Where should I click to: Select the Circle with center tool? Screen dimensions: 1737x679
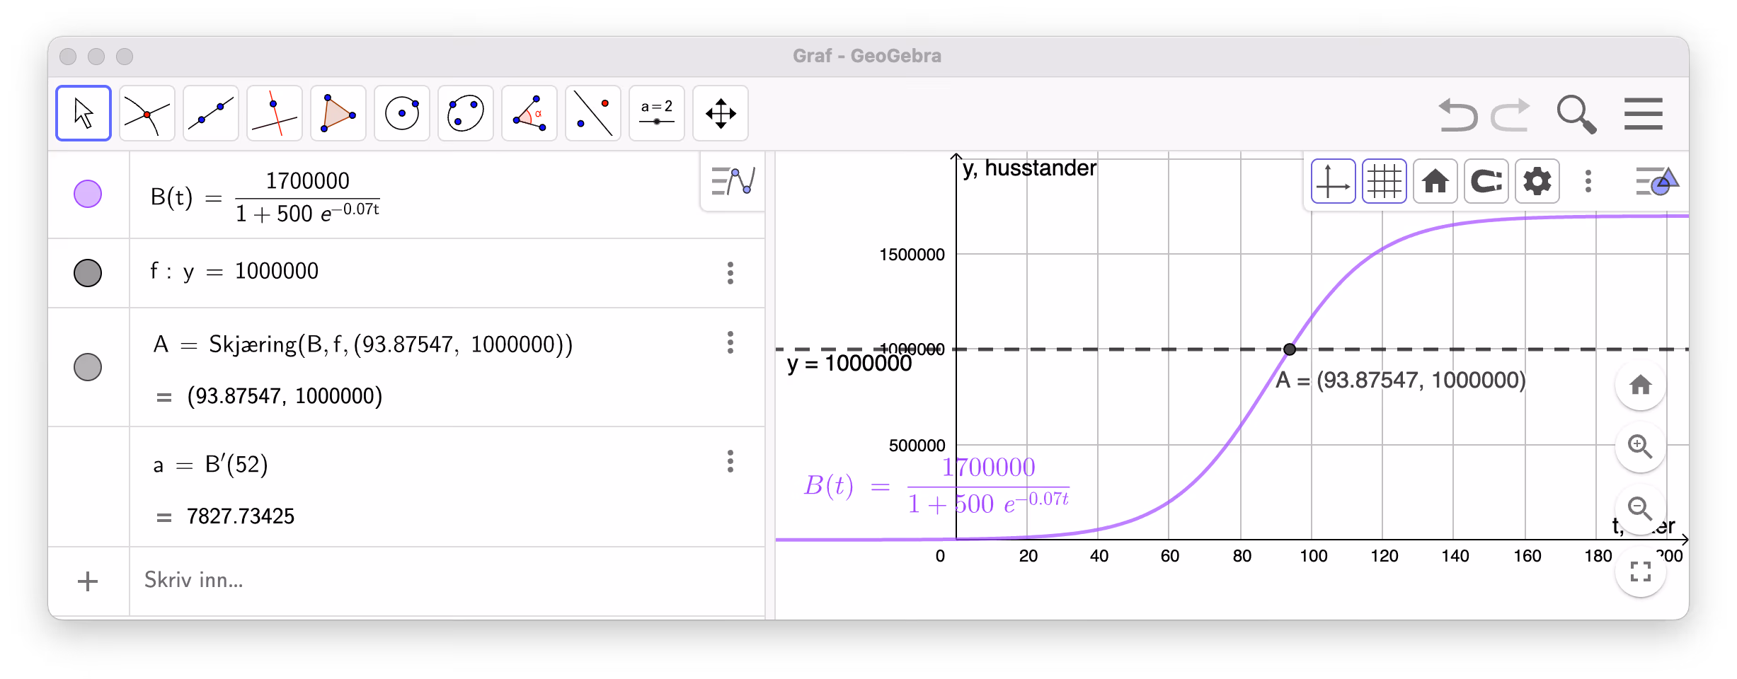point(402,113)
